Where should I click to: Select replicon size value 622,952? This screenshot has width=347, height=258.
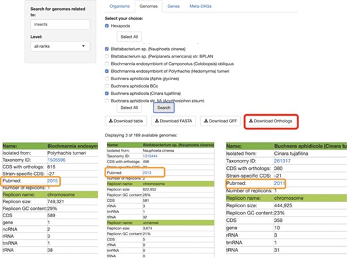point(149,189)
